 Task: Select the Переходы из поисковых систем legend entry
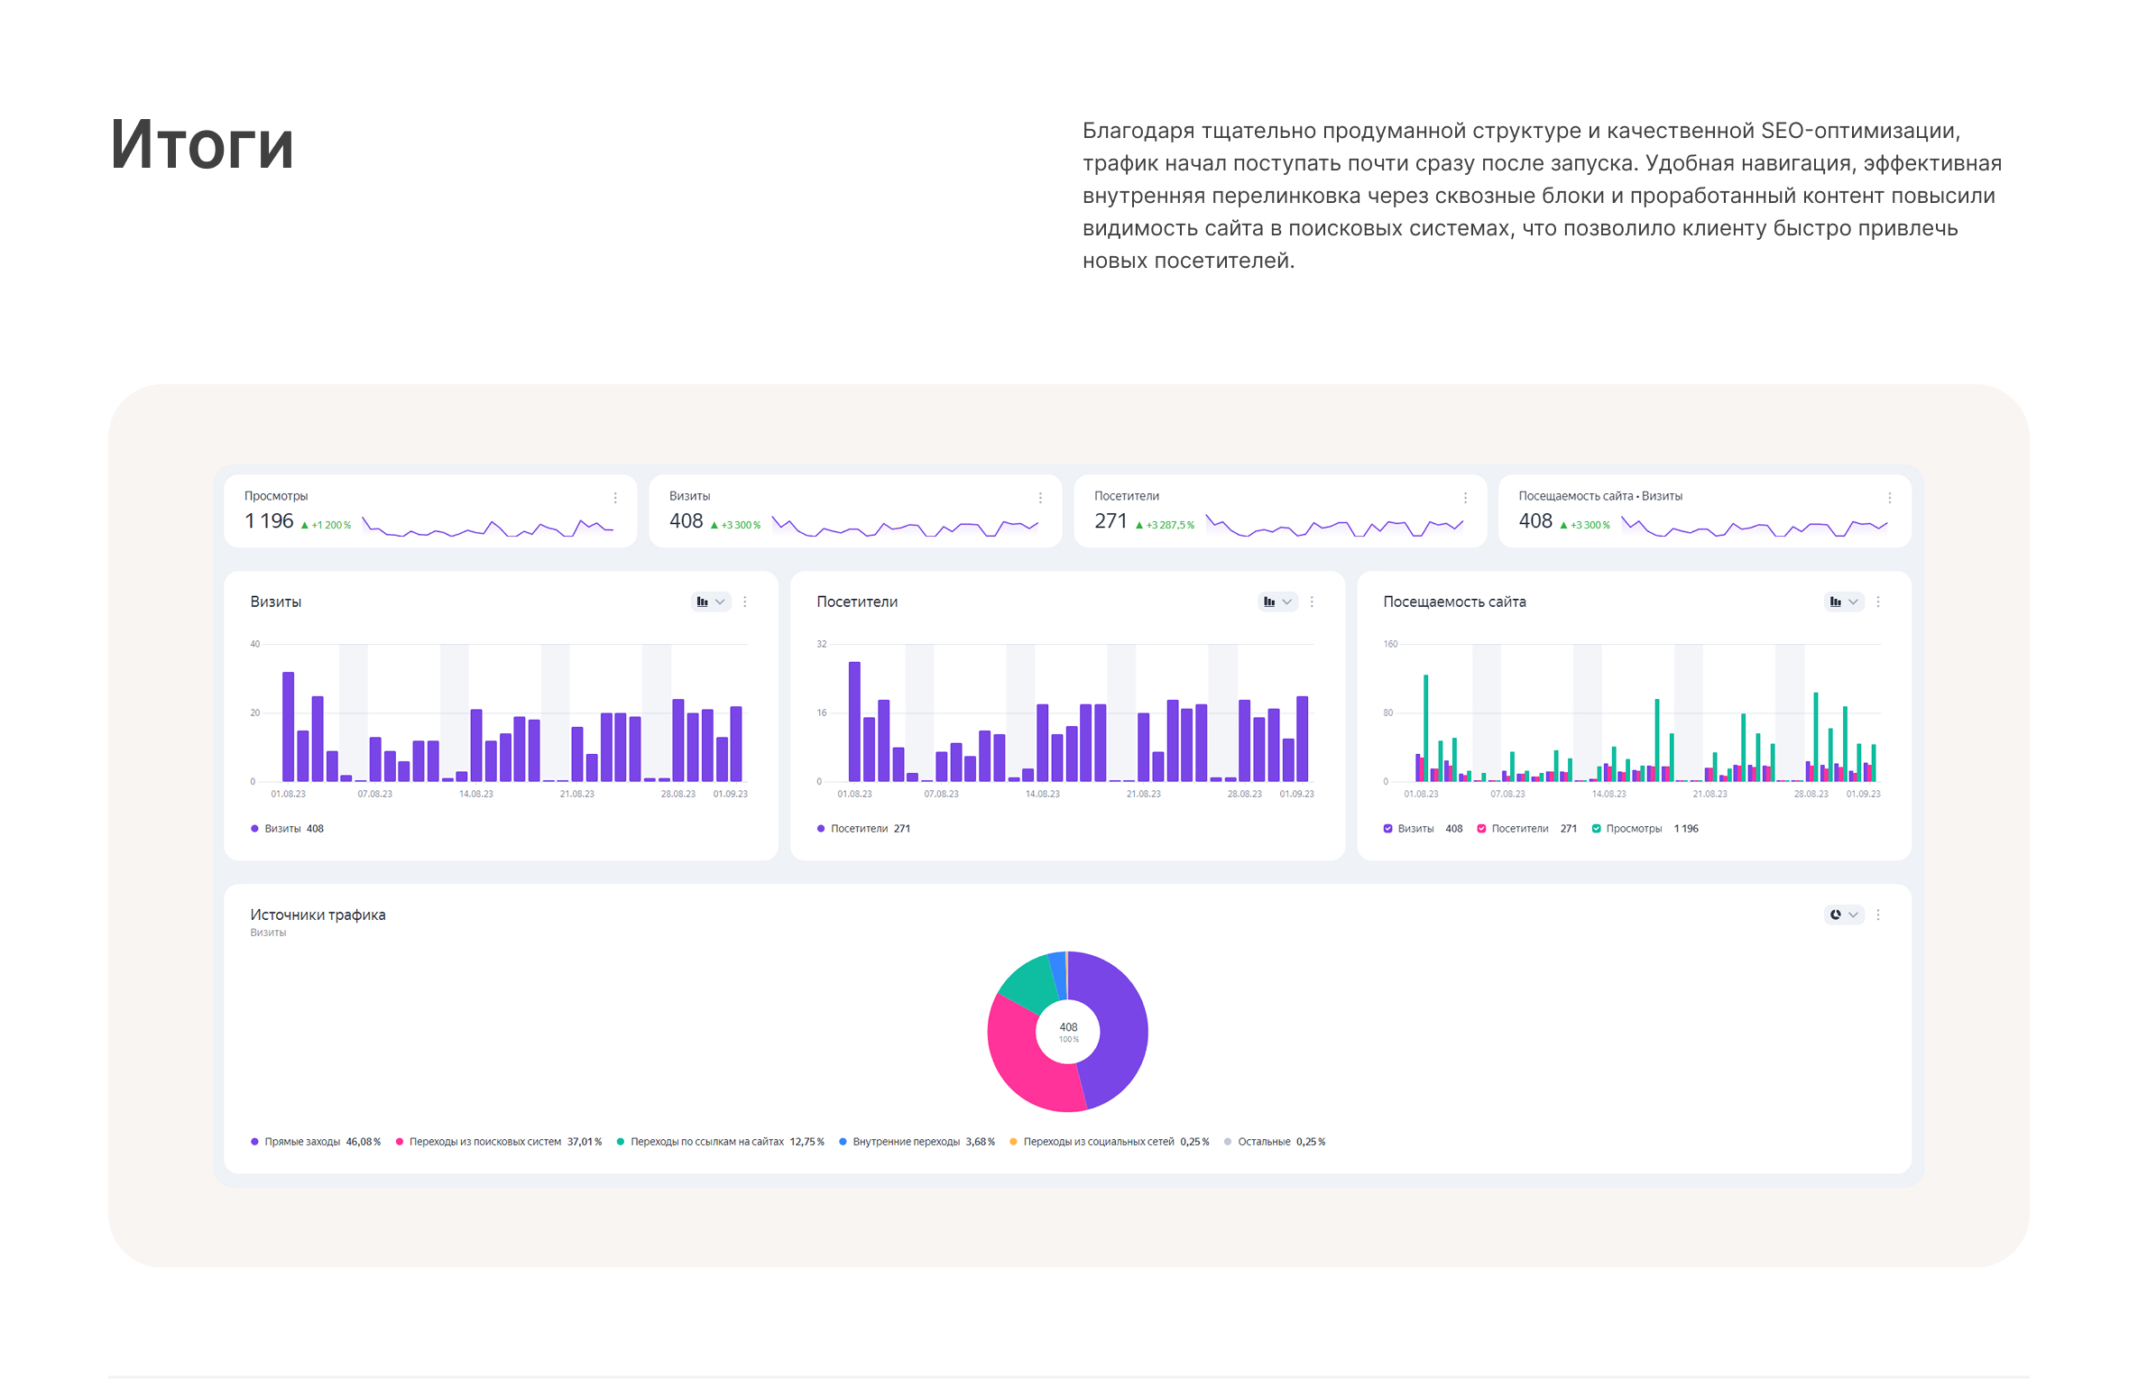tap(484, 1142)
